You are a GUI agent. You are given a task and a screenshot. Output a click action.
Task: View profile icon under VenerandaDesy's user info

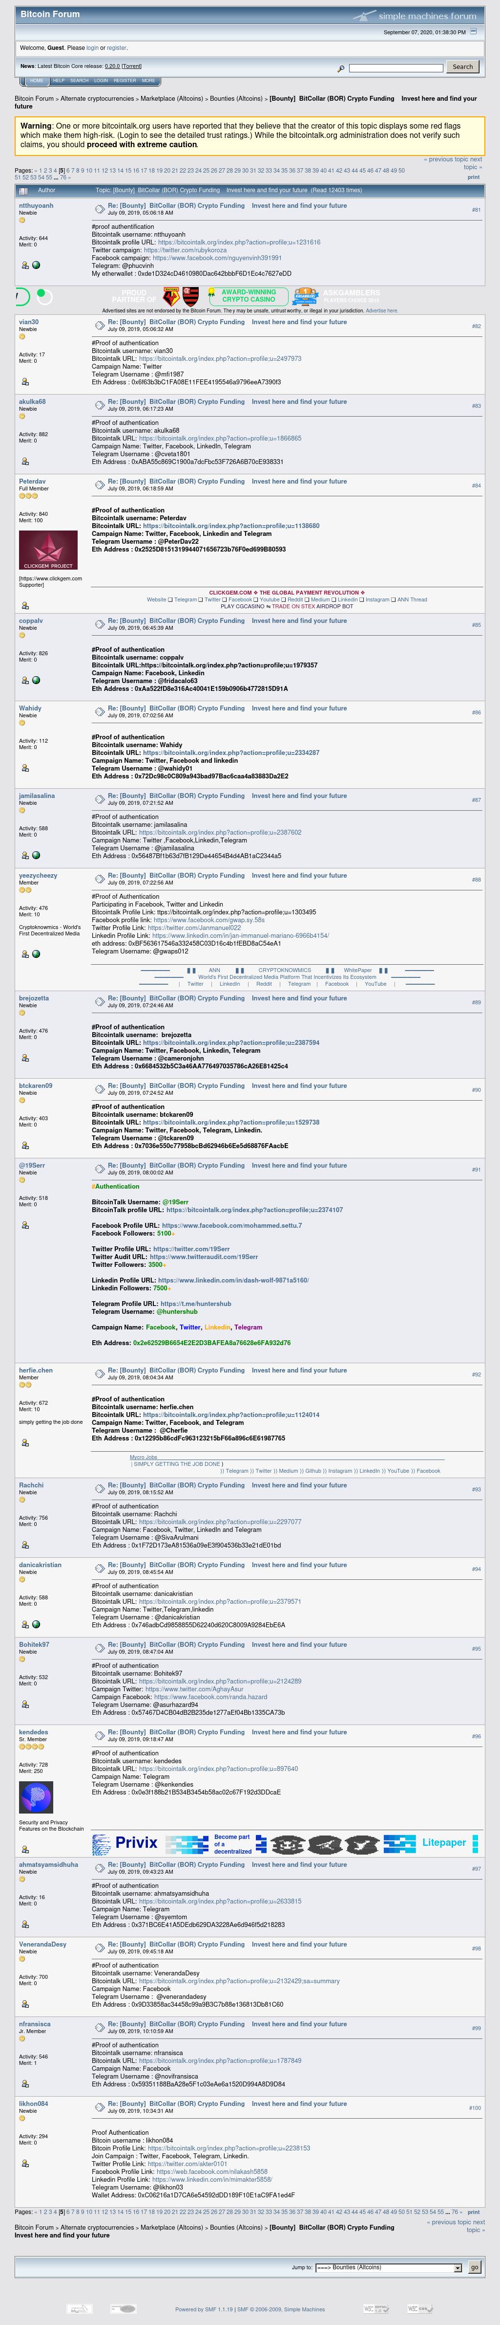[x=25, y=2004]
